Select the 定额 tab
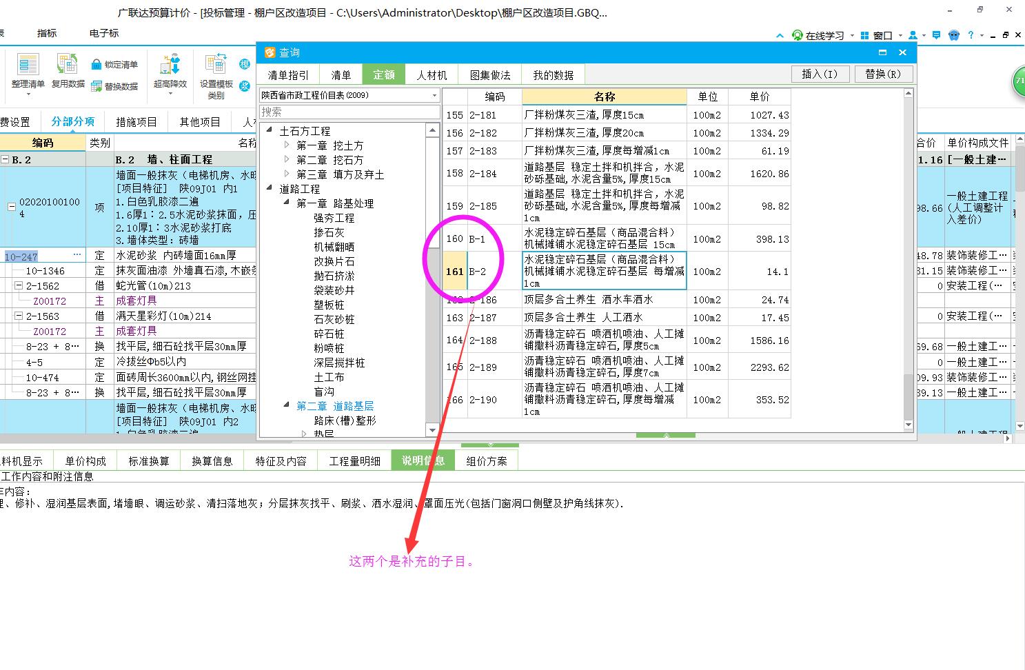 point(384,75)
